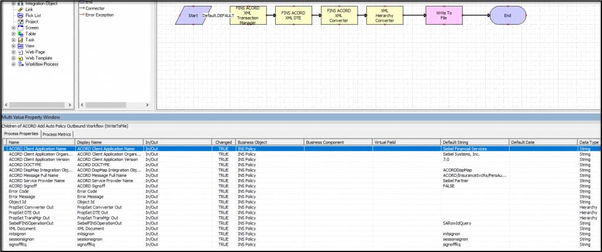Click palette pane right scroll arrow
602x252 pixels.
147,105
